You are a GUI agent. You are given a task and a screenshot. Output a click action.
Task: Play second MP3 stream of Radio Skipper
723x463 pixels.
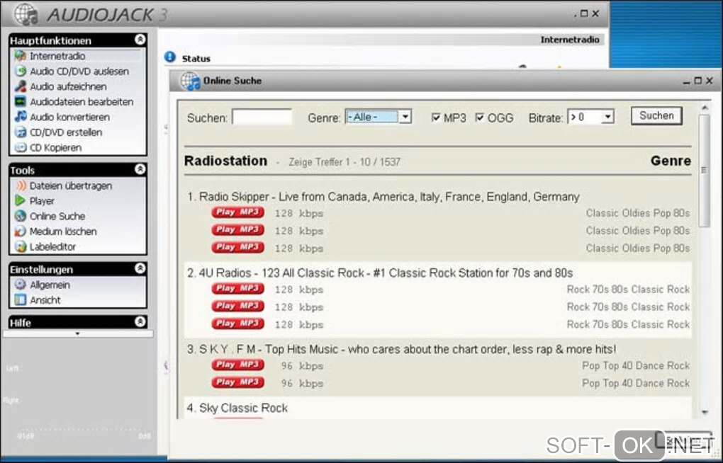pyautogui.click(x=238, y=230)
